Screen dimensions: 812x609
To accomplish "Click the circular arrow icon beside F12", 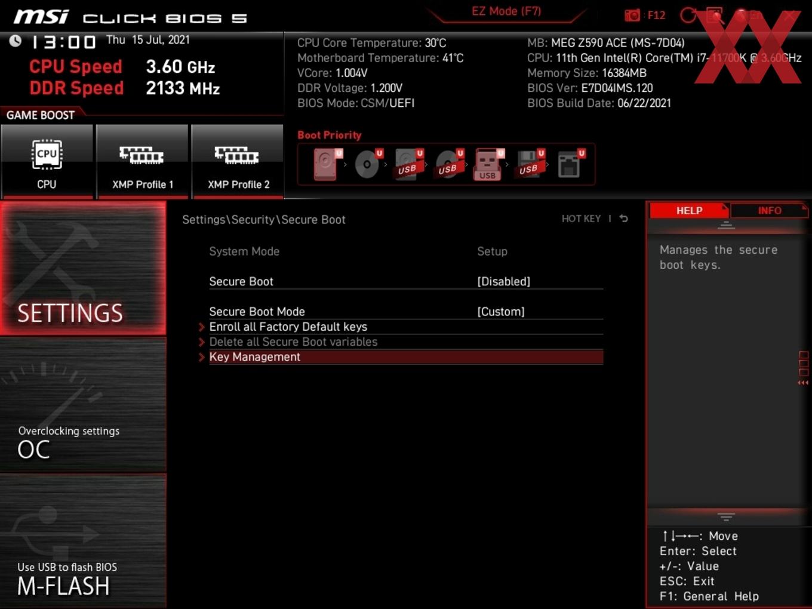I will click(688, 15).
